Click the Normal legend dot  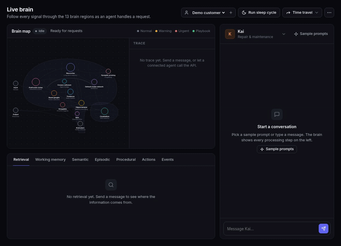pyautogui.click(x=138, y=31)
